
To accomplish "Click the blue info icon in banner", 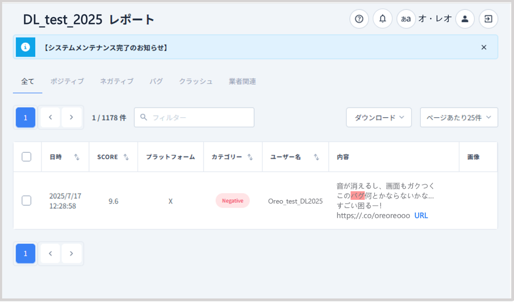I will [x=25, y=47].
